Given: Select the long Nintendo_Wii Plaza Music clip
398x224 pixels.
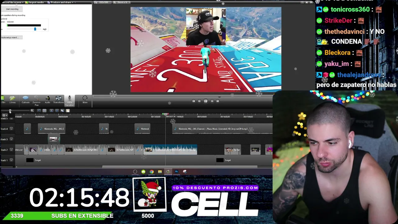Looking at the screenshot, I should click(222, 129).
